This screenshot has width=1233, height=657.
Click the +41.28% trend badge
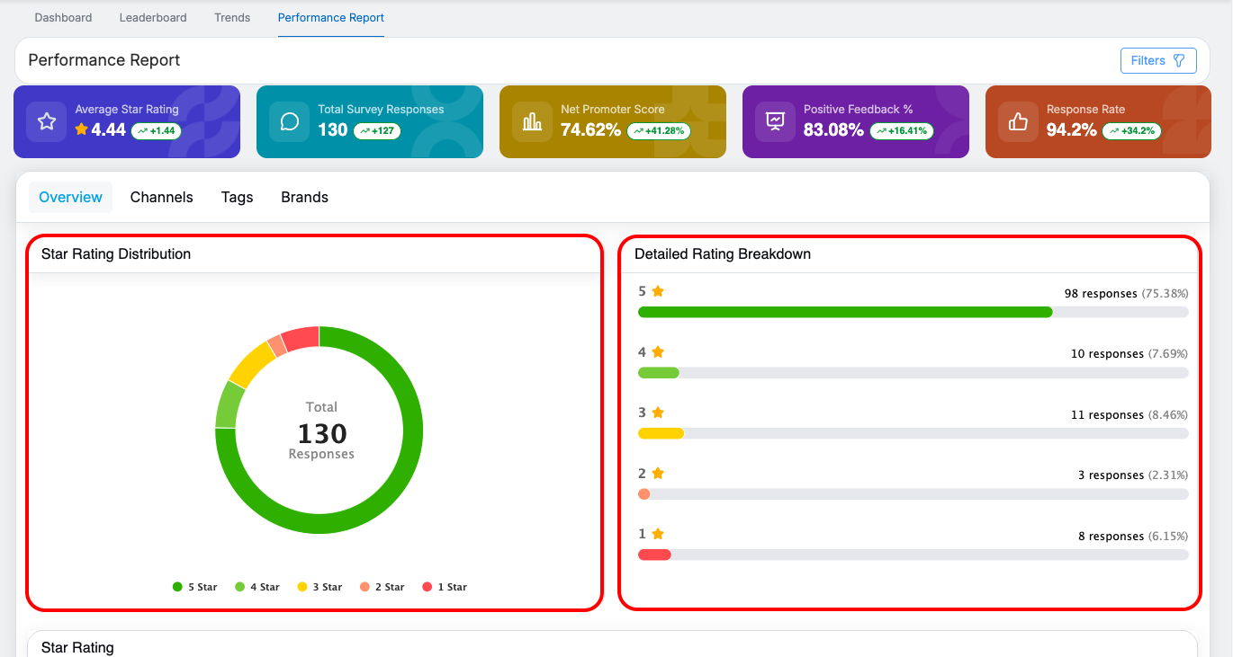click(659, 131)
